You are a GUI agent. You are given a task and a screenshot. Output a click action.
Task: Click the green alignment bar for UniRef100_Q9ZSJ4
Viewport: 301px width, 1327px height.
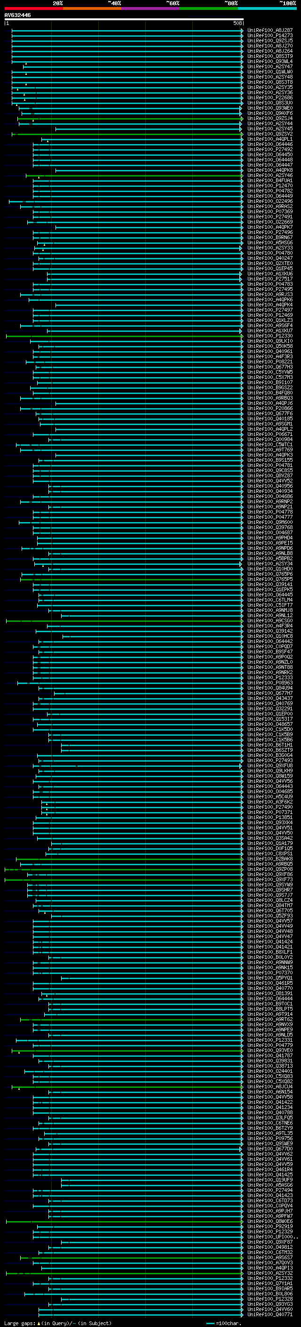[130, 119]
